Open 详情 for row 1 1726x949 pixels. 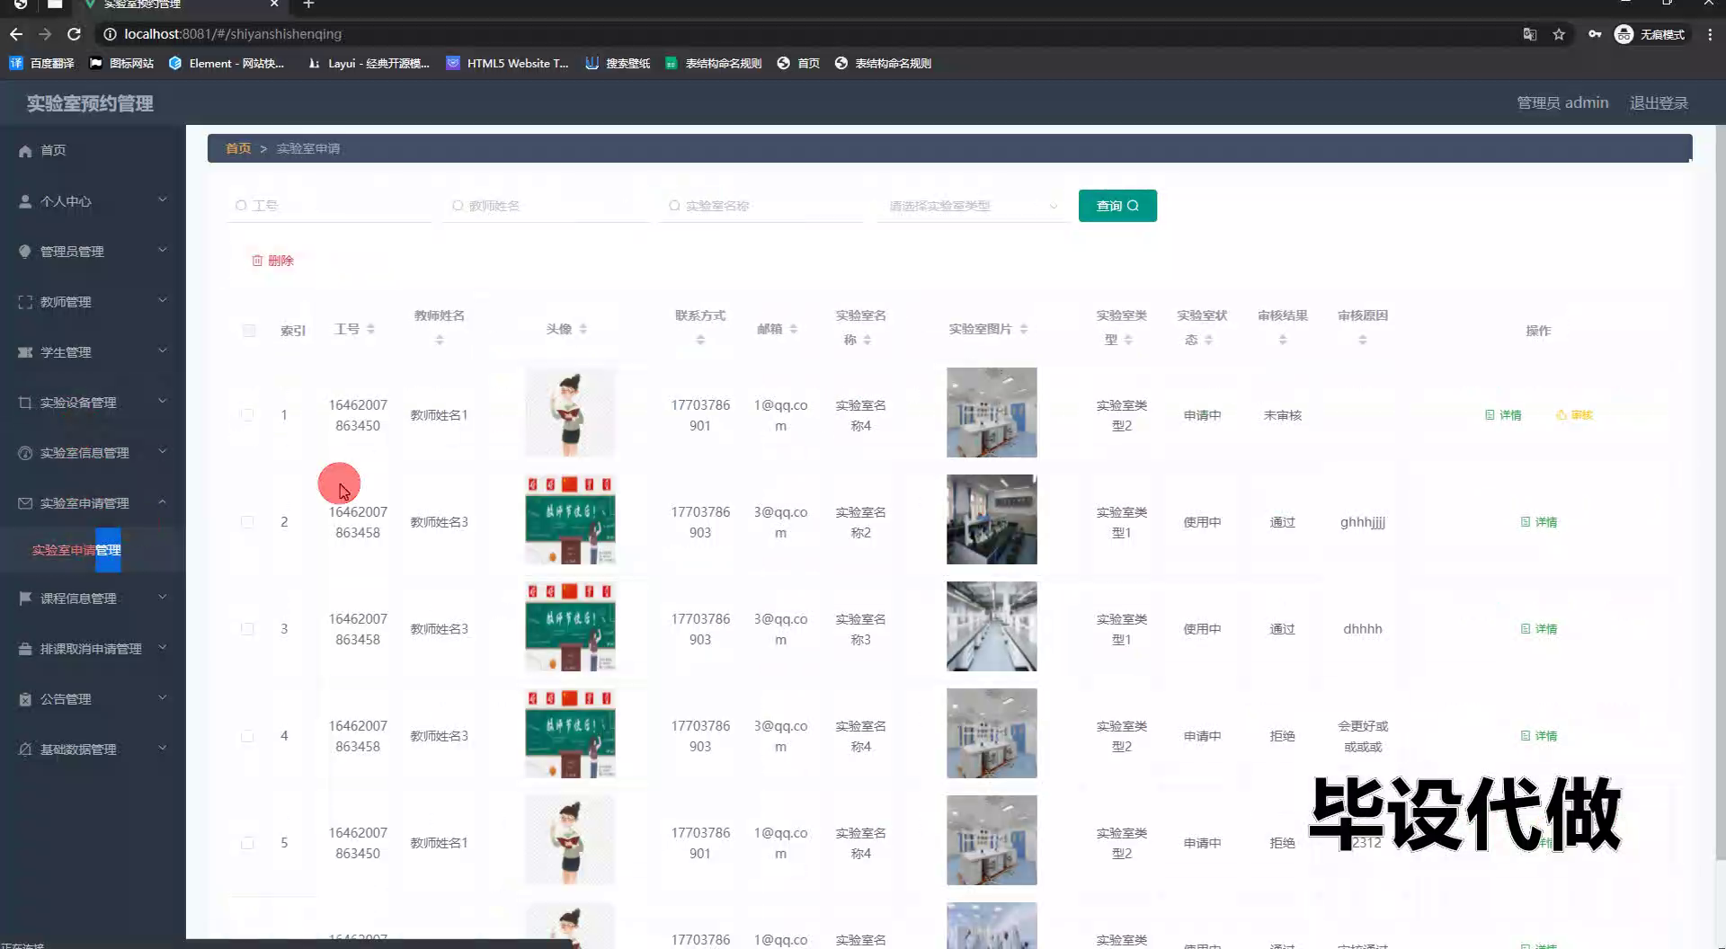(1503, 415)
